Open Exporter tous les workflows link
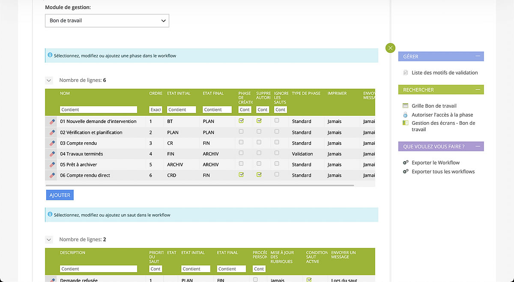Screen dimensions: 514x282 443,172
